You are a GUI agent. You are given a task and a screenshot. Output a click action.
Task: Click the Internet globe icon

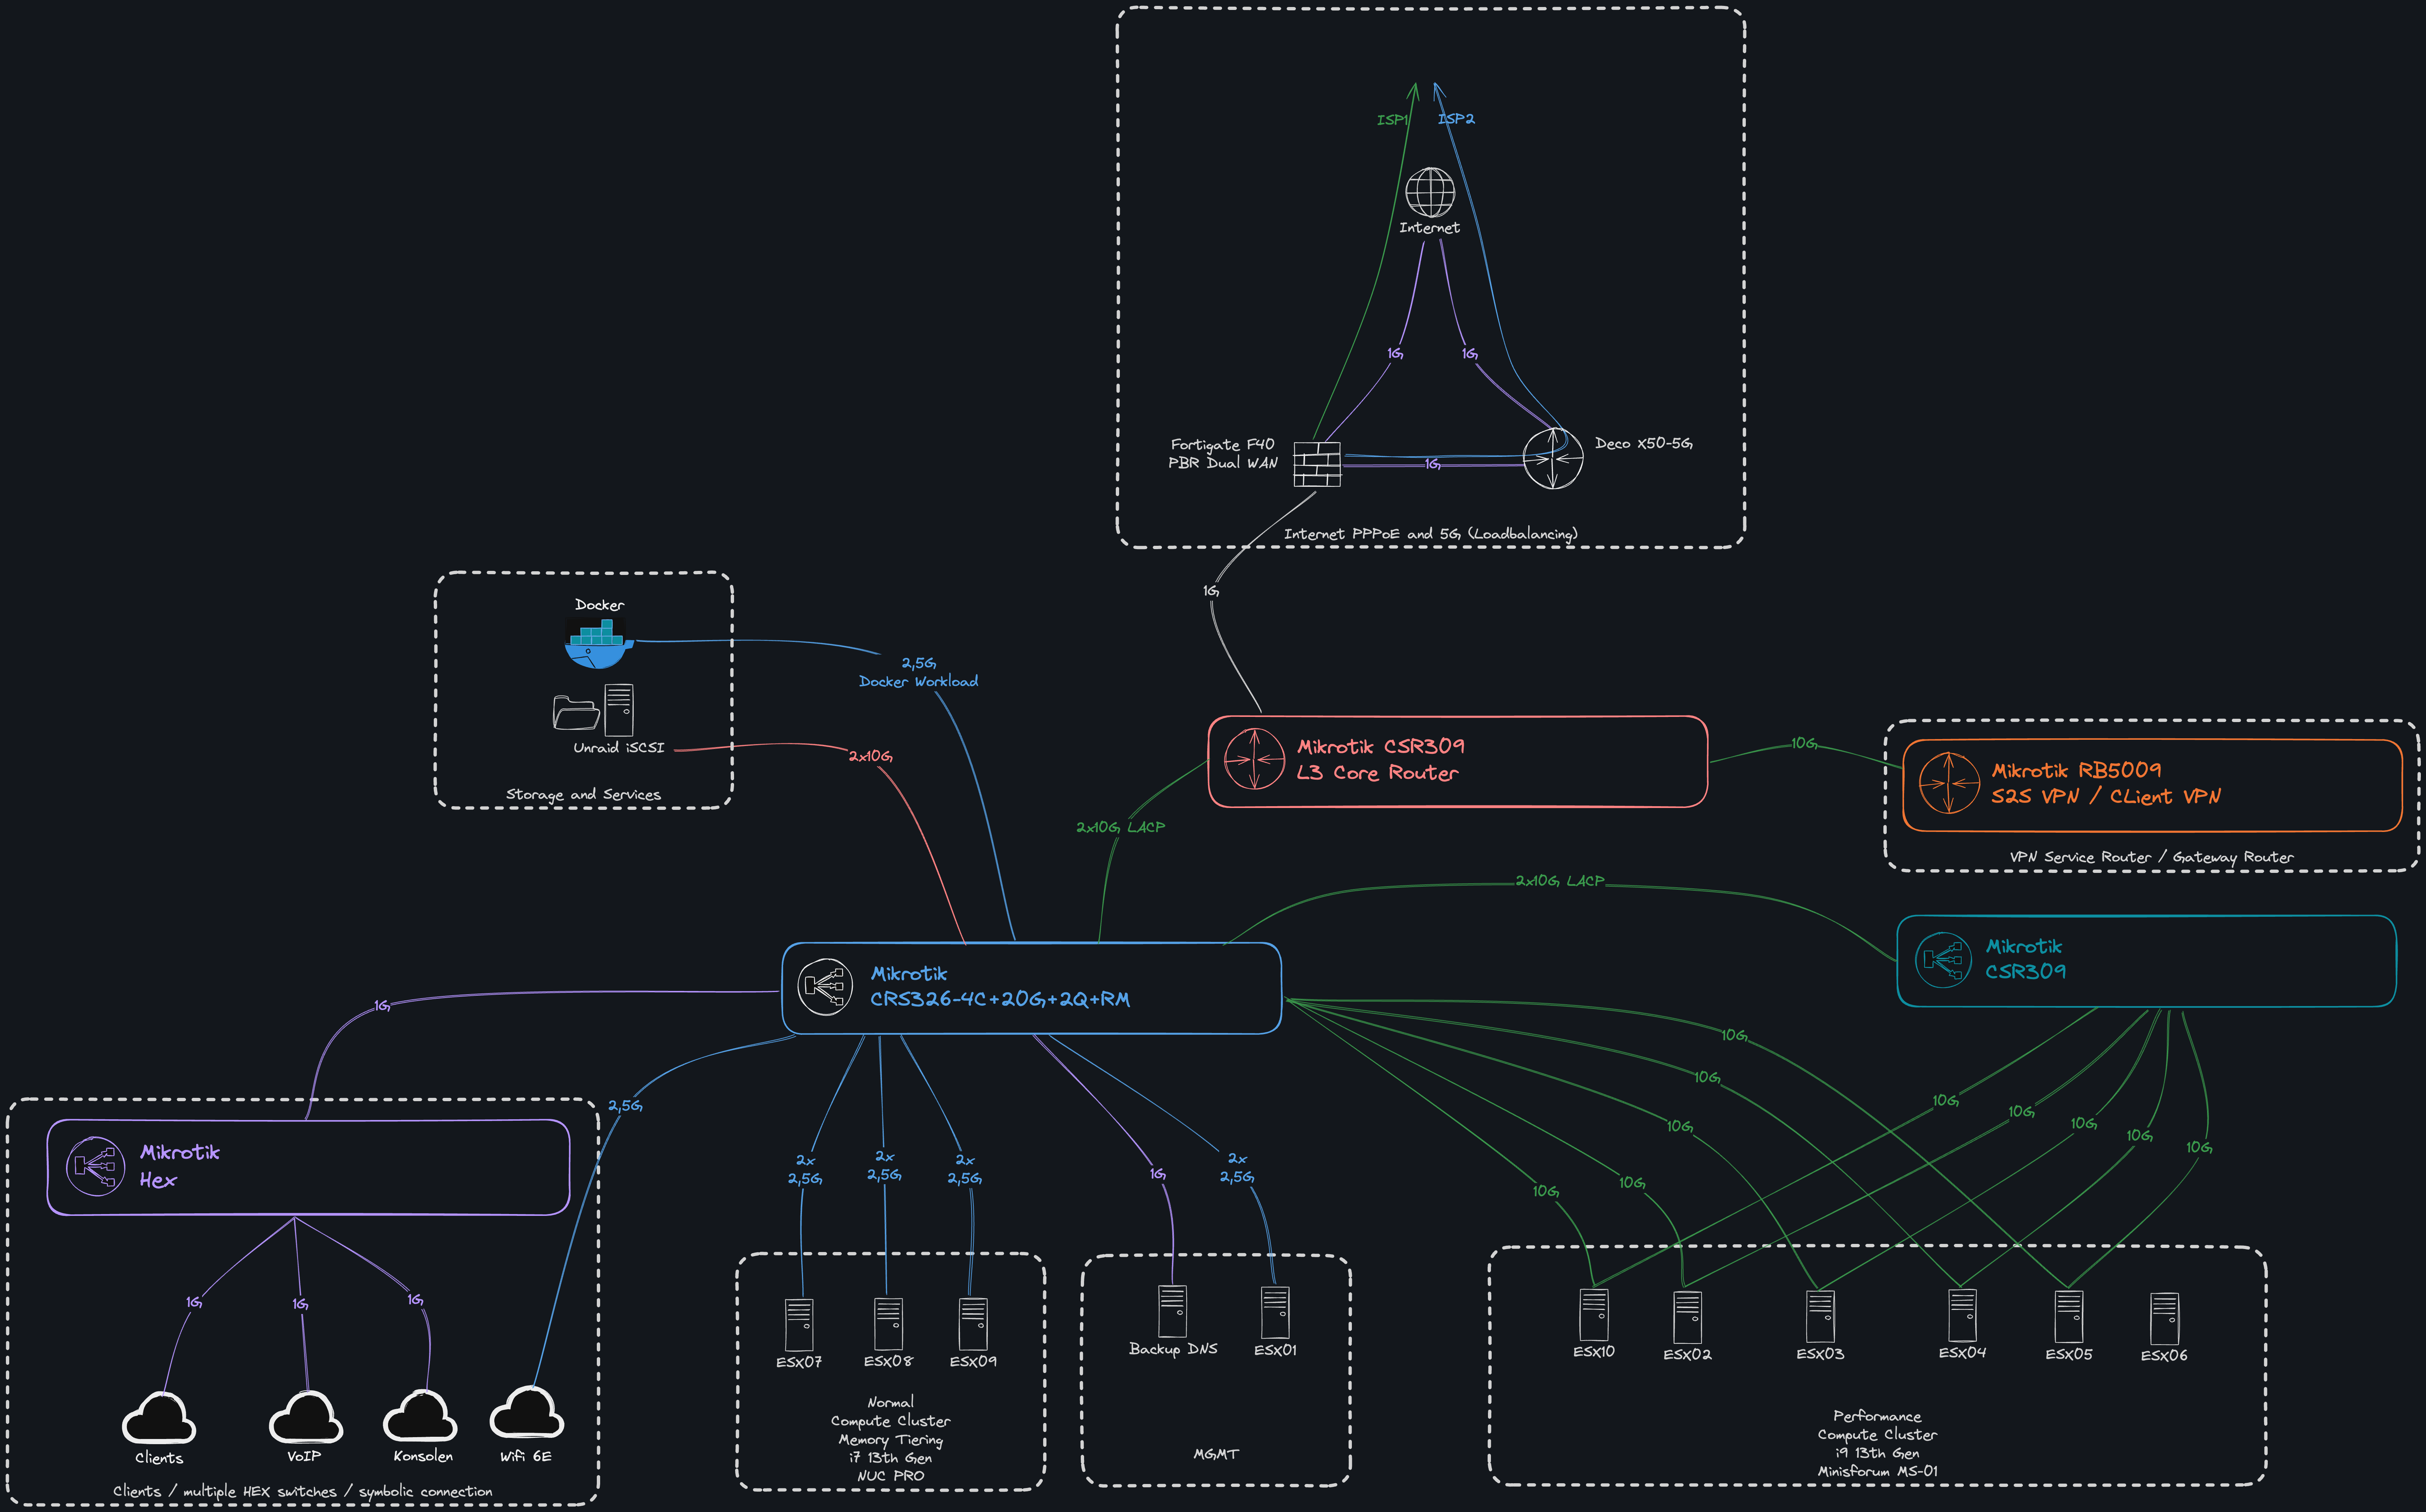(1430, 192)
